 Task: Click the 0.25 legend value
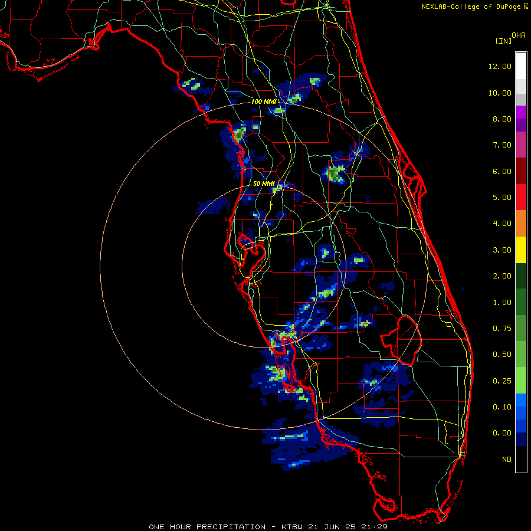[502, 381]
